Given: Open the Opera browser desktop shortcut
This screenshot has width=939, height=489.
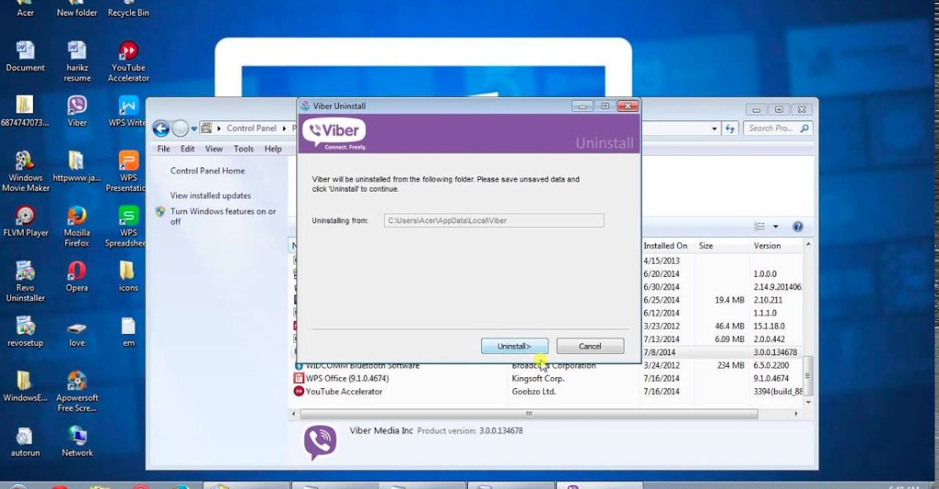Looking at the screenshot, I should (x=77, y=275).
